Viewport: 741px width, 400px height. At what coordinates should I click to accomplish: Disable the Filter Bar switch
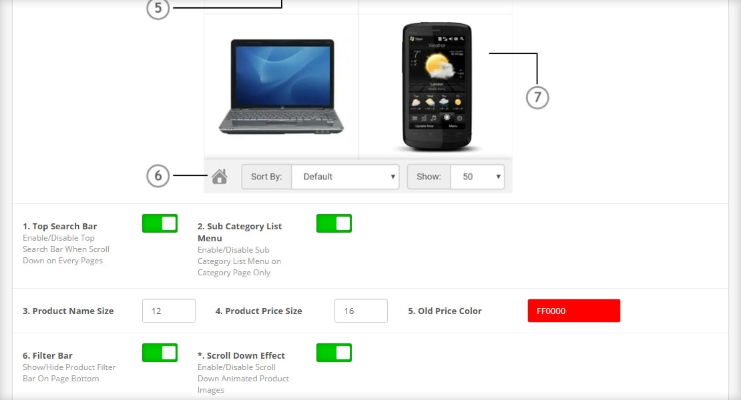[160, 353]
